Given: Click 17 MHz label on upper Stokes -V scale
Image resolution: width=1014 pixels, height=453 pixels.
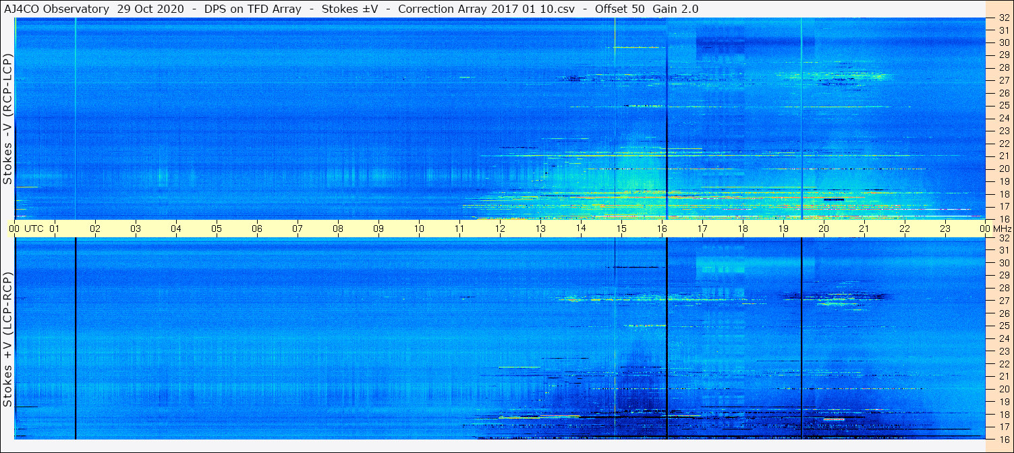Looking at the screenshot, I should point(1004,206).
